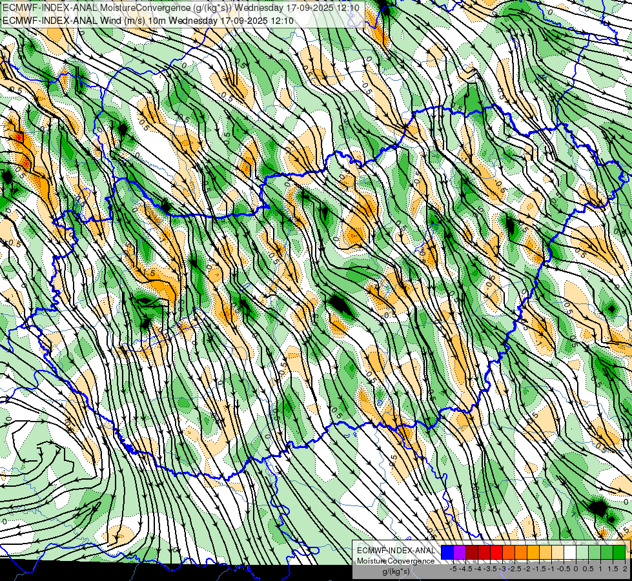
Task: Select the legend swatch between -4 and -3.5
Action: (484, 553)
